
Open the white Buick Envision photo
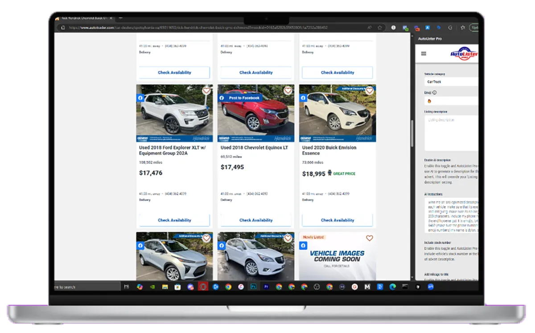(x=337, y=113)
